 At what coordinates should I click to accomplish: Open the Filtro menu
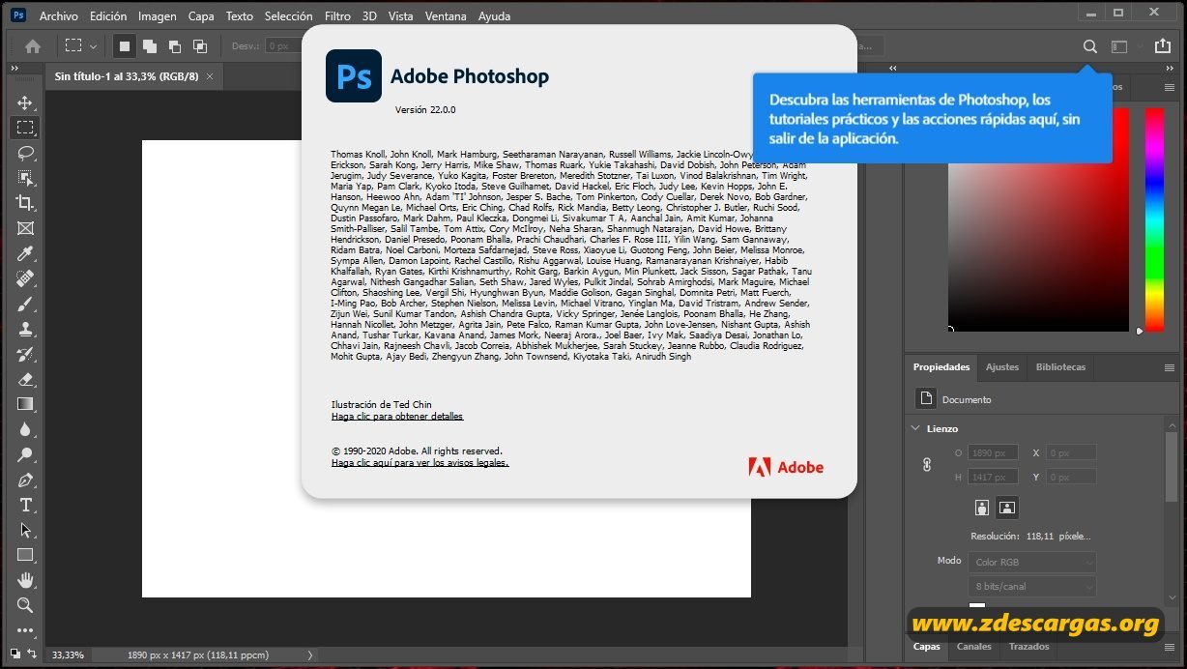(337, 16)
